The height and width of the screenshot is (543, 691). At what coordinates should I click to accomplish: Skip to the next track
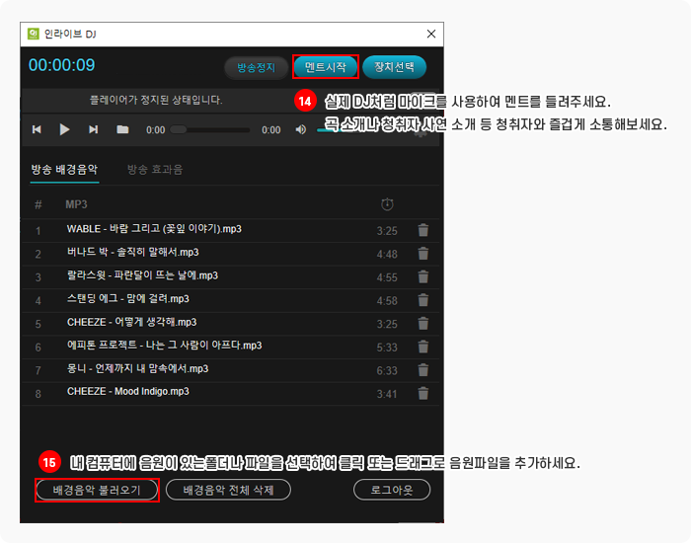[93, 129]
